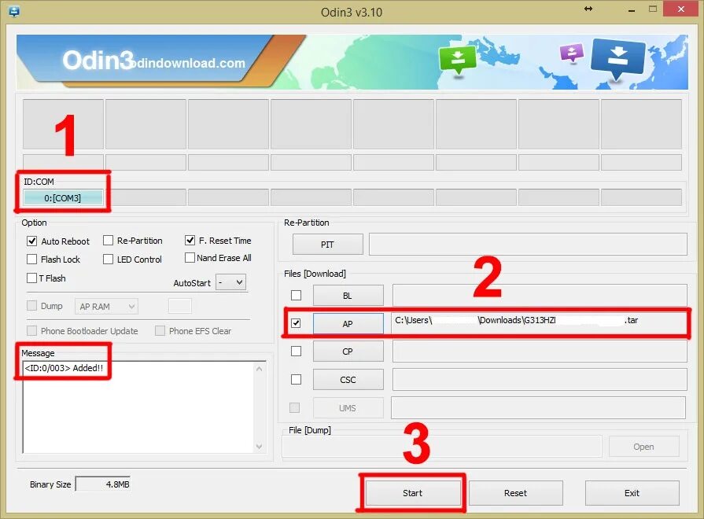The image size is (704, 519).
Task: Maximize the Odin3 window
Action: click(653, 9)
